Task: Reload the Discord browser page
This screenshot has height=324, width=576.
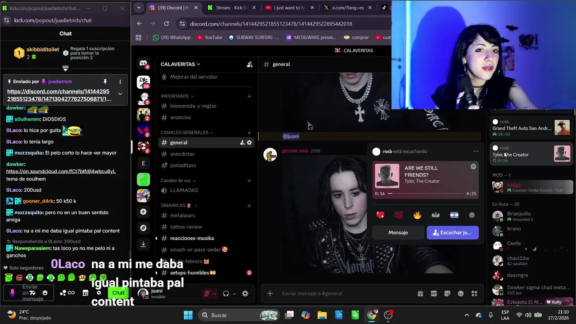Action: (x=166, y=23)
